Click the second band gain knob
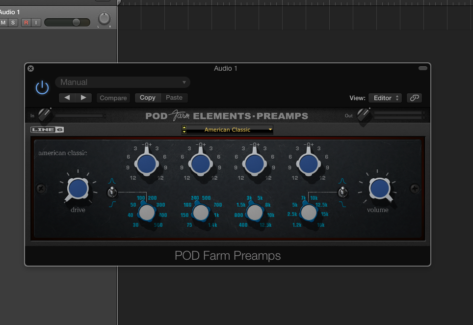 click(x=201, y=164)
